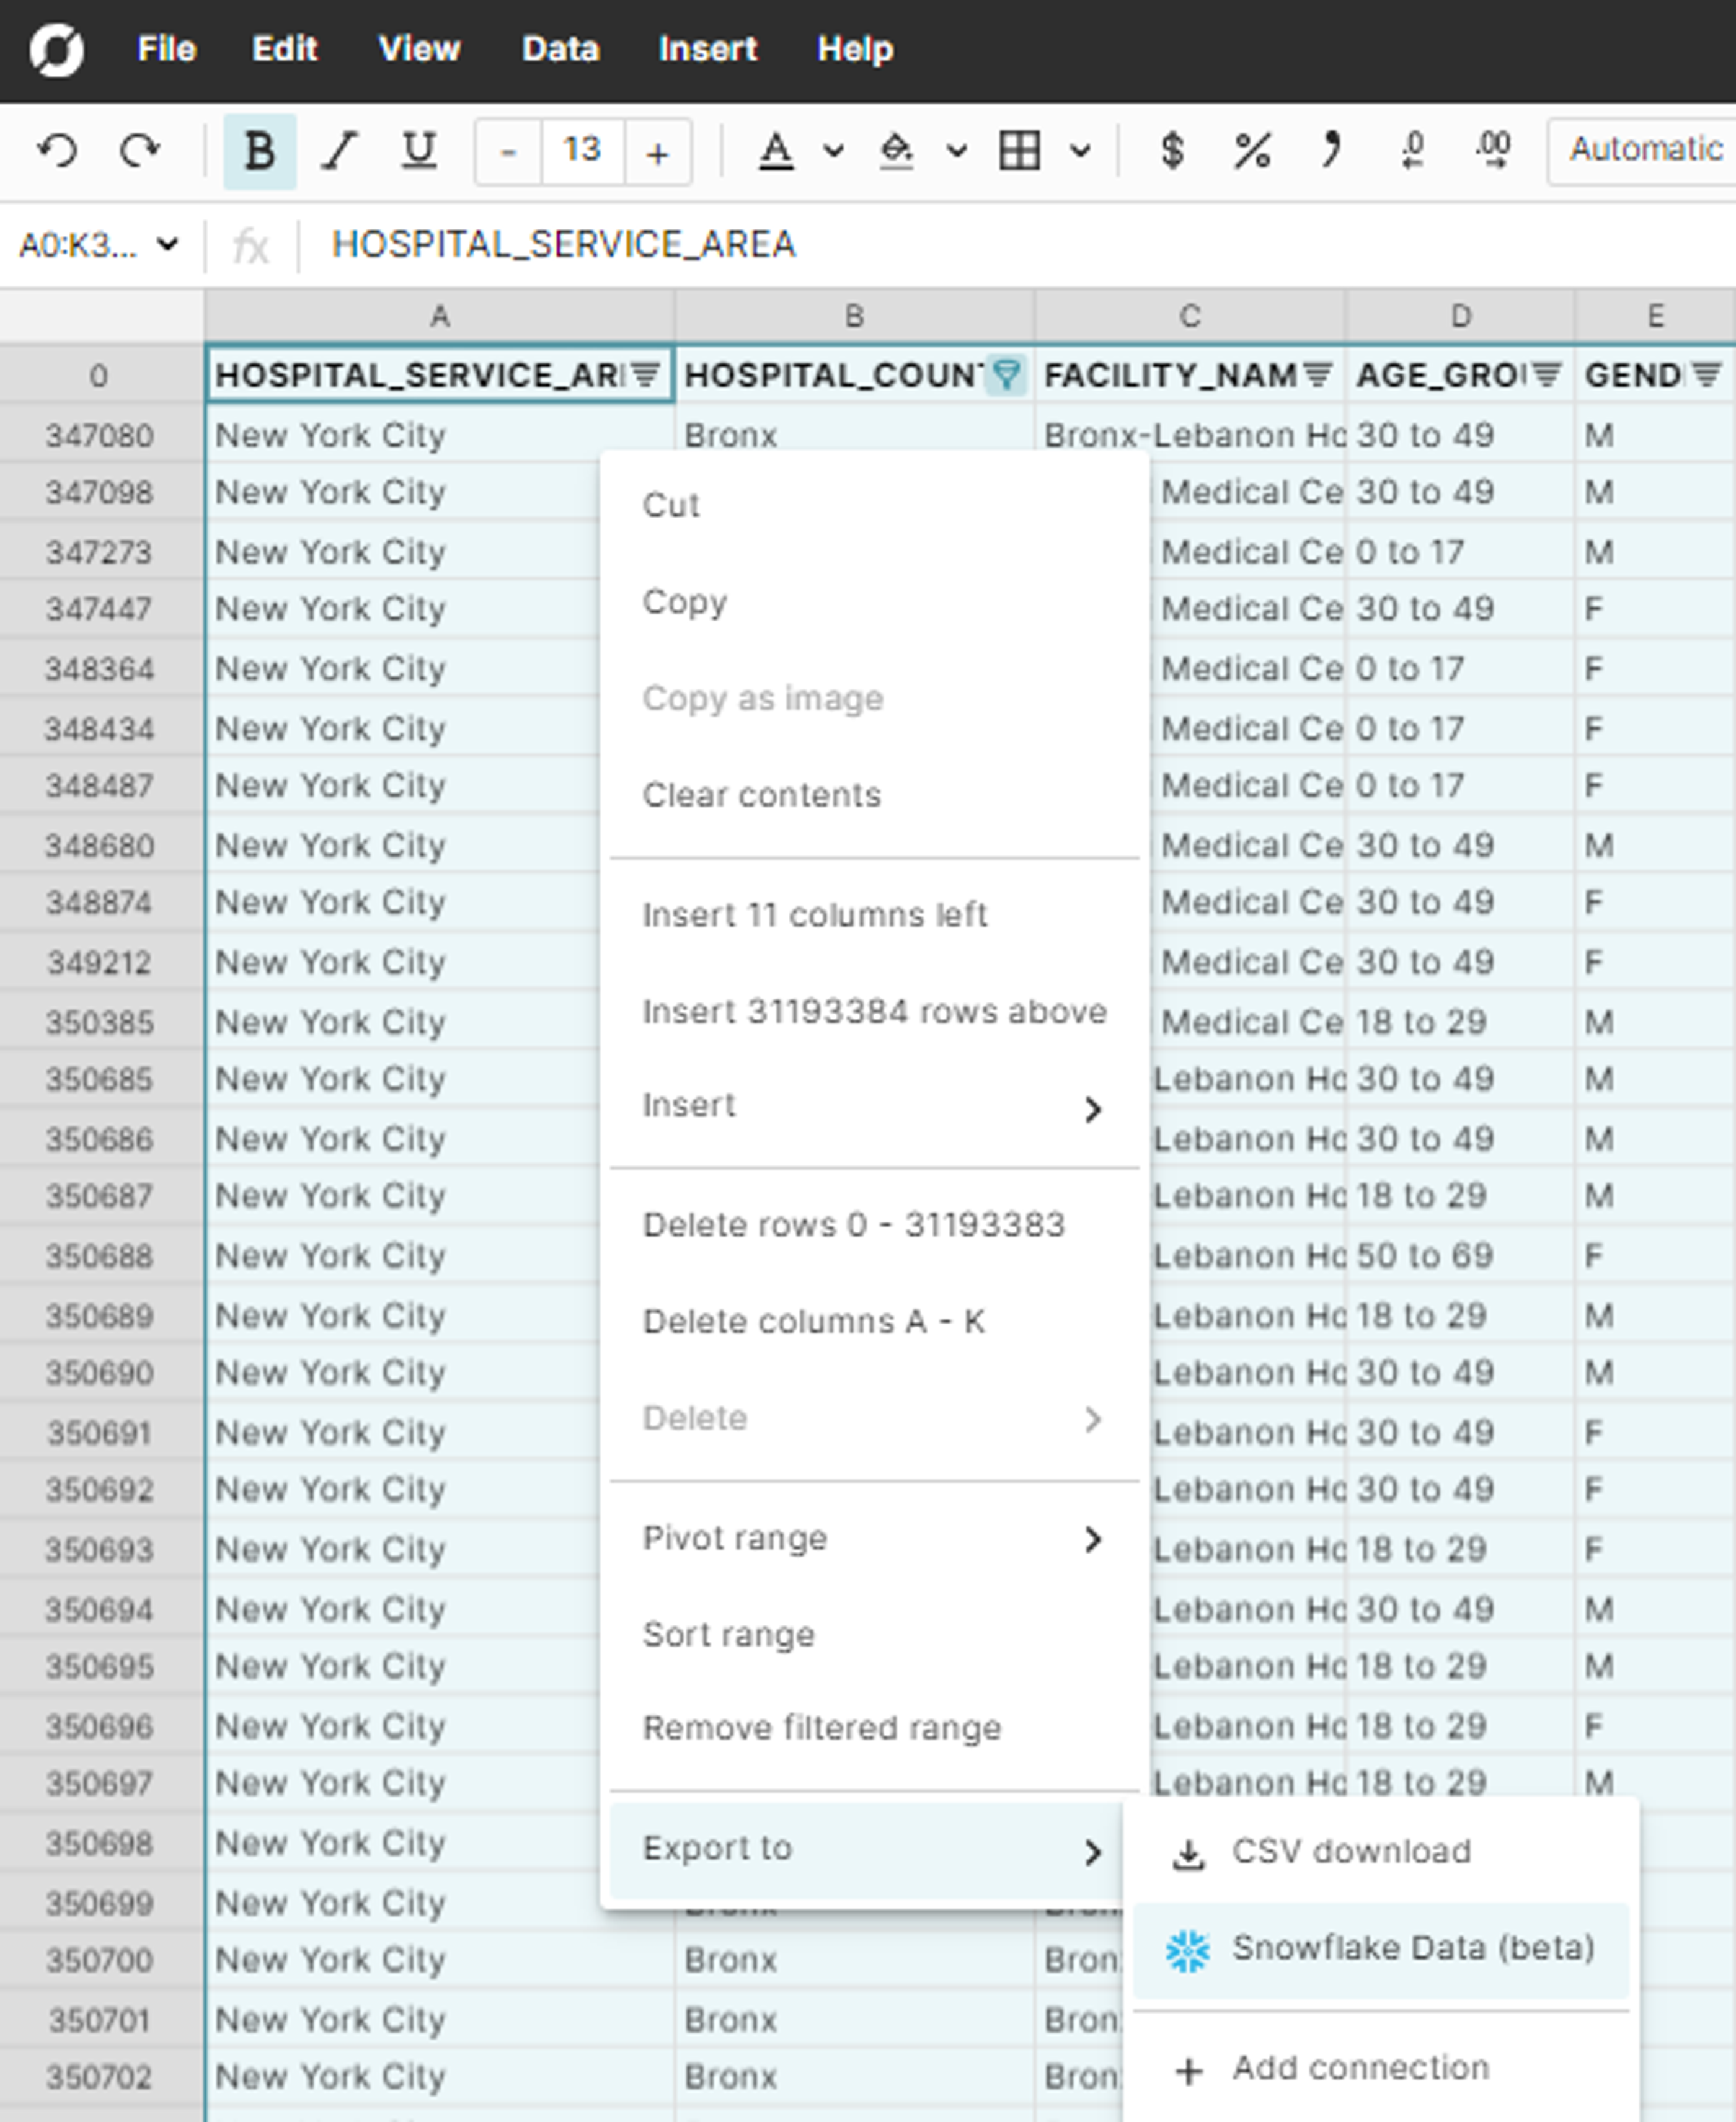Click the borders grid icon
Viewport: 1736px width, 2122px height.
[x=1019, y=151]
